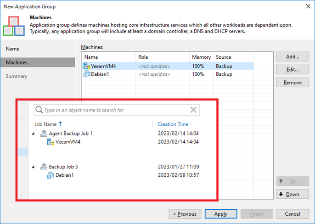Click the disabled Finish button
Viewport: 315px width, 224px height.
pos(257,214)
